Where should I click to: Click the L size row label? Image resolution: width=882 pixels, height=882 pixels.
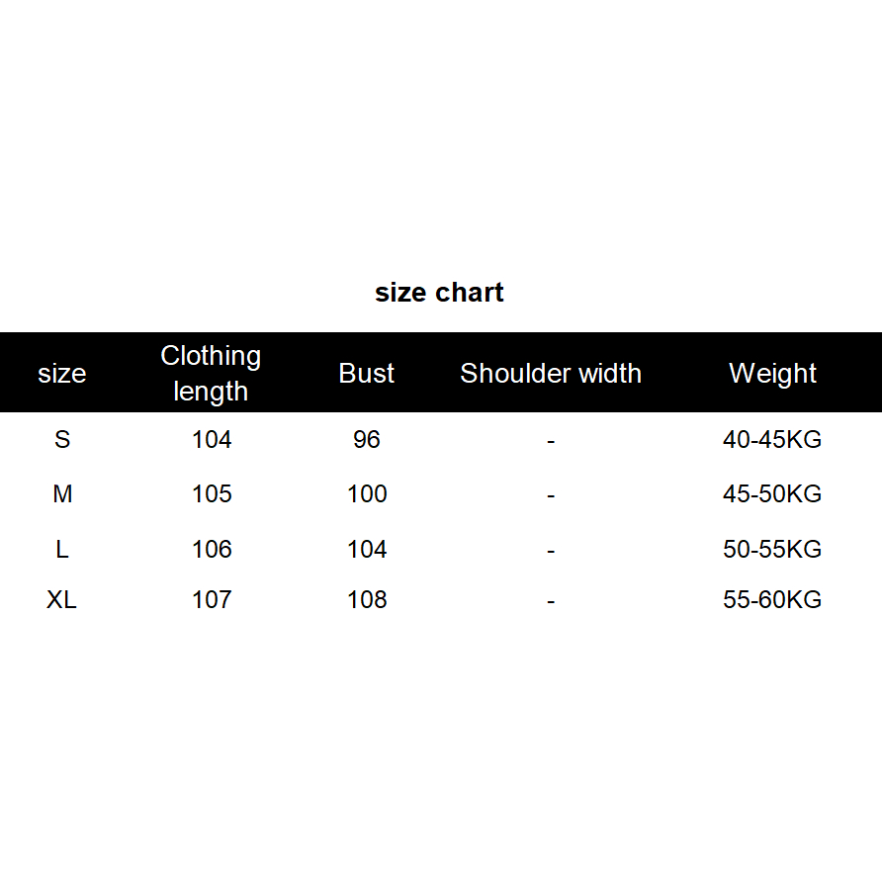click(x=62, y=549)
